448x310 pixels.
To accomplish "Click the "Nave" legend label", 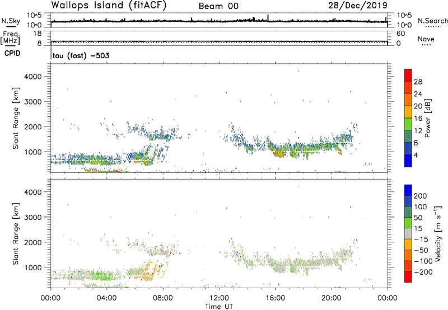I will click(426, 39).
